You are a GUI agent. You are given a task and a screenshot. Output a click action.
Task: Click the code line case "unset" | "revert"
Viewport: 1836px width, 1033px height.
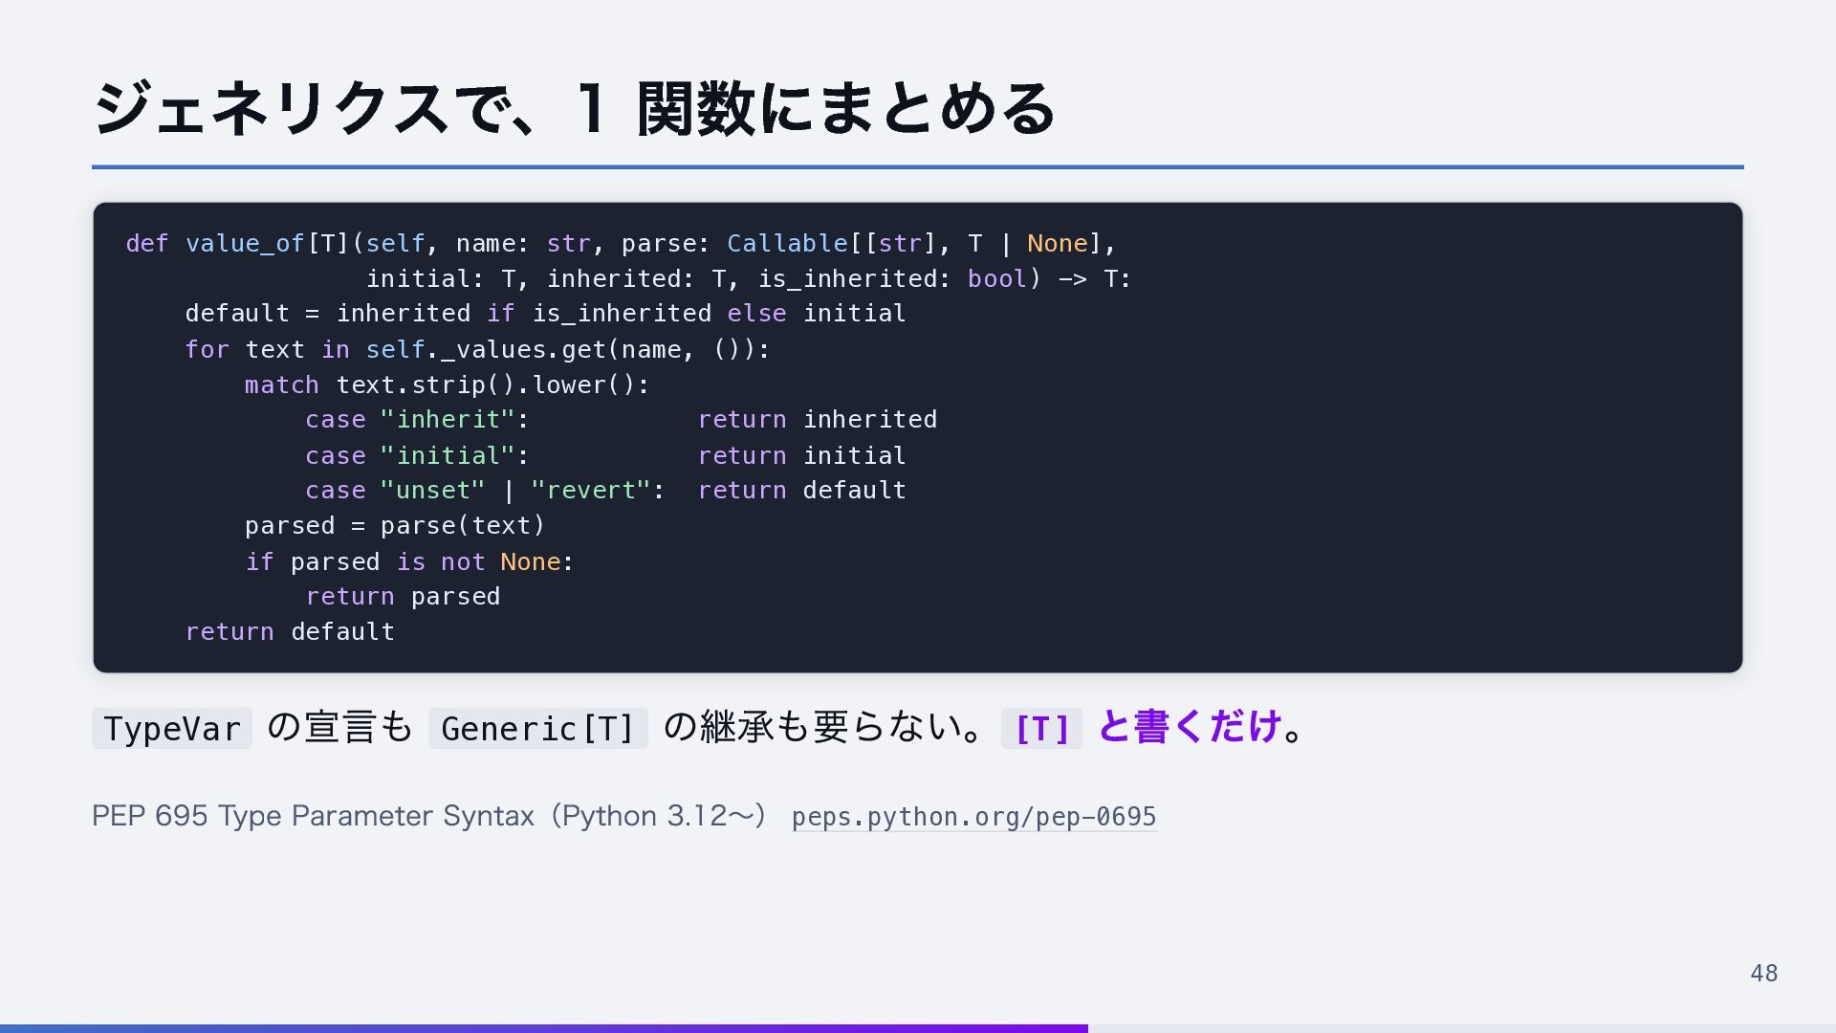click(x=605, y=491)
